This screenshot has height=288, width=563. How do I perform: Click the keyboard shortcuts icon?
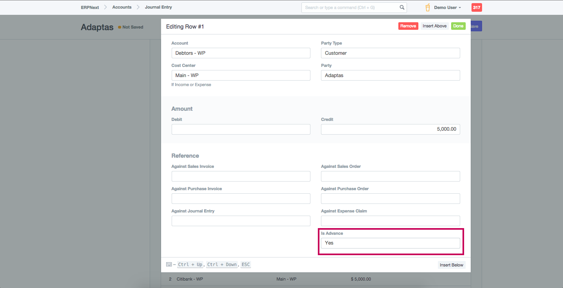pos(169,265)
